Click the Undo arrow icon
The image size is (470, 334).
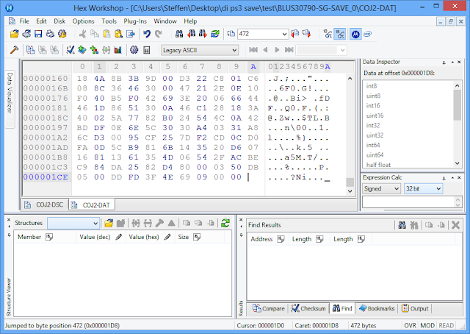(148, 34)
